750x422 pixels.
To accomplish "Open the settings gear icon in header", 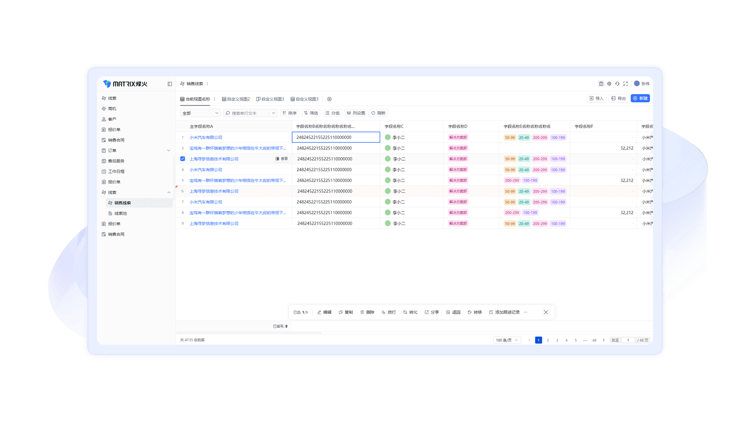I will [609, 84].
